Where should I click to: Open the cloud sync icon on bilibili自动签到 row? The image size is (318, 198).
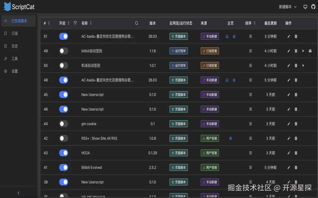click(x=310, y=51)
